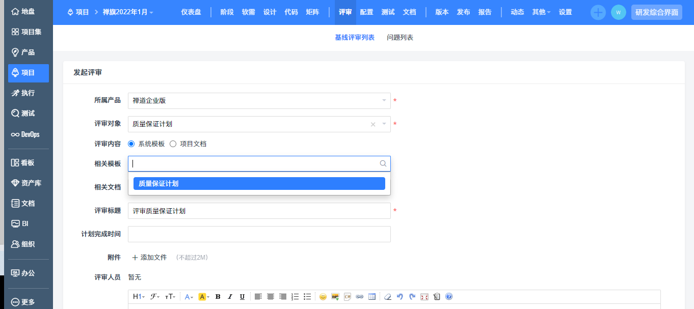Click the 项目 breadcrumb link
This screenshot has width=694, height=309.
78,12
